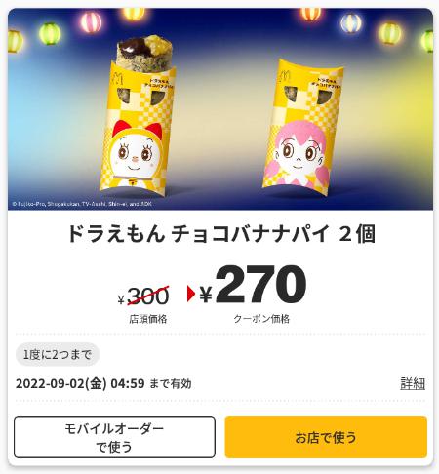Click the McDonald's logo on the right package

pyautogui.click(x=285, y=75)
